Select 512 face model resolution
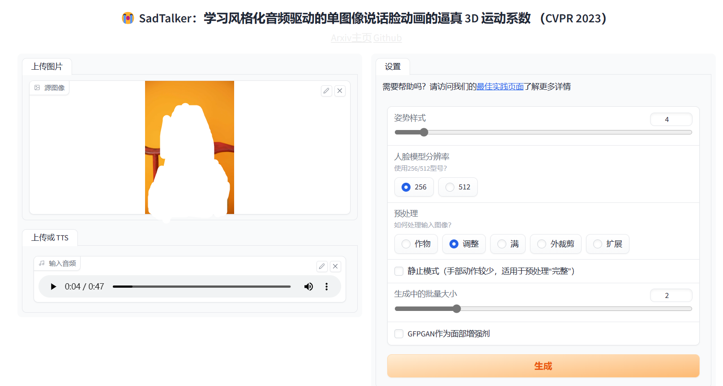This screenshot has height=386, width=723. point(458,187)
